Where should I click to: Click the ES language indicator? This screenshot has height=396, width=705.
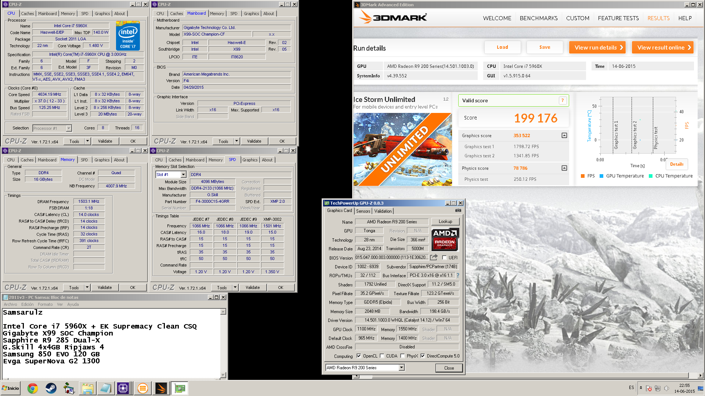(631, 388)
